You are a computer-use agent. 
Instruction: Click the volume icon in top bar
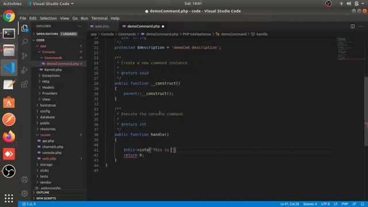349,3
